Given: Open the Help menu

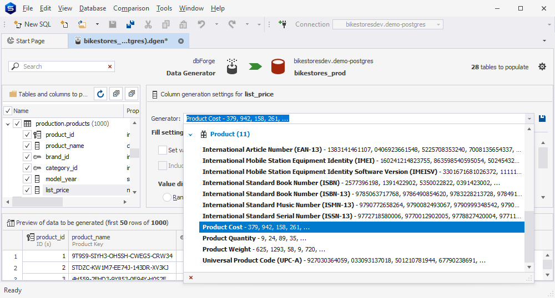Looking at the screenshot, I should tap(218, 8).
